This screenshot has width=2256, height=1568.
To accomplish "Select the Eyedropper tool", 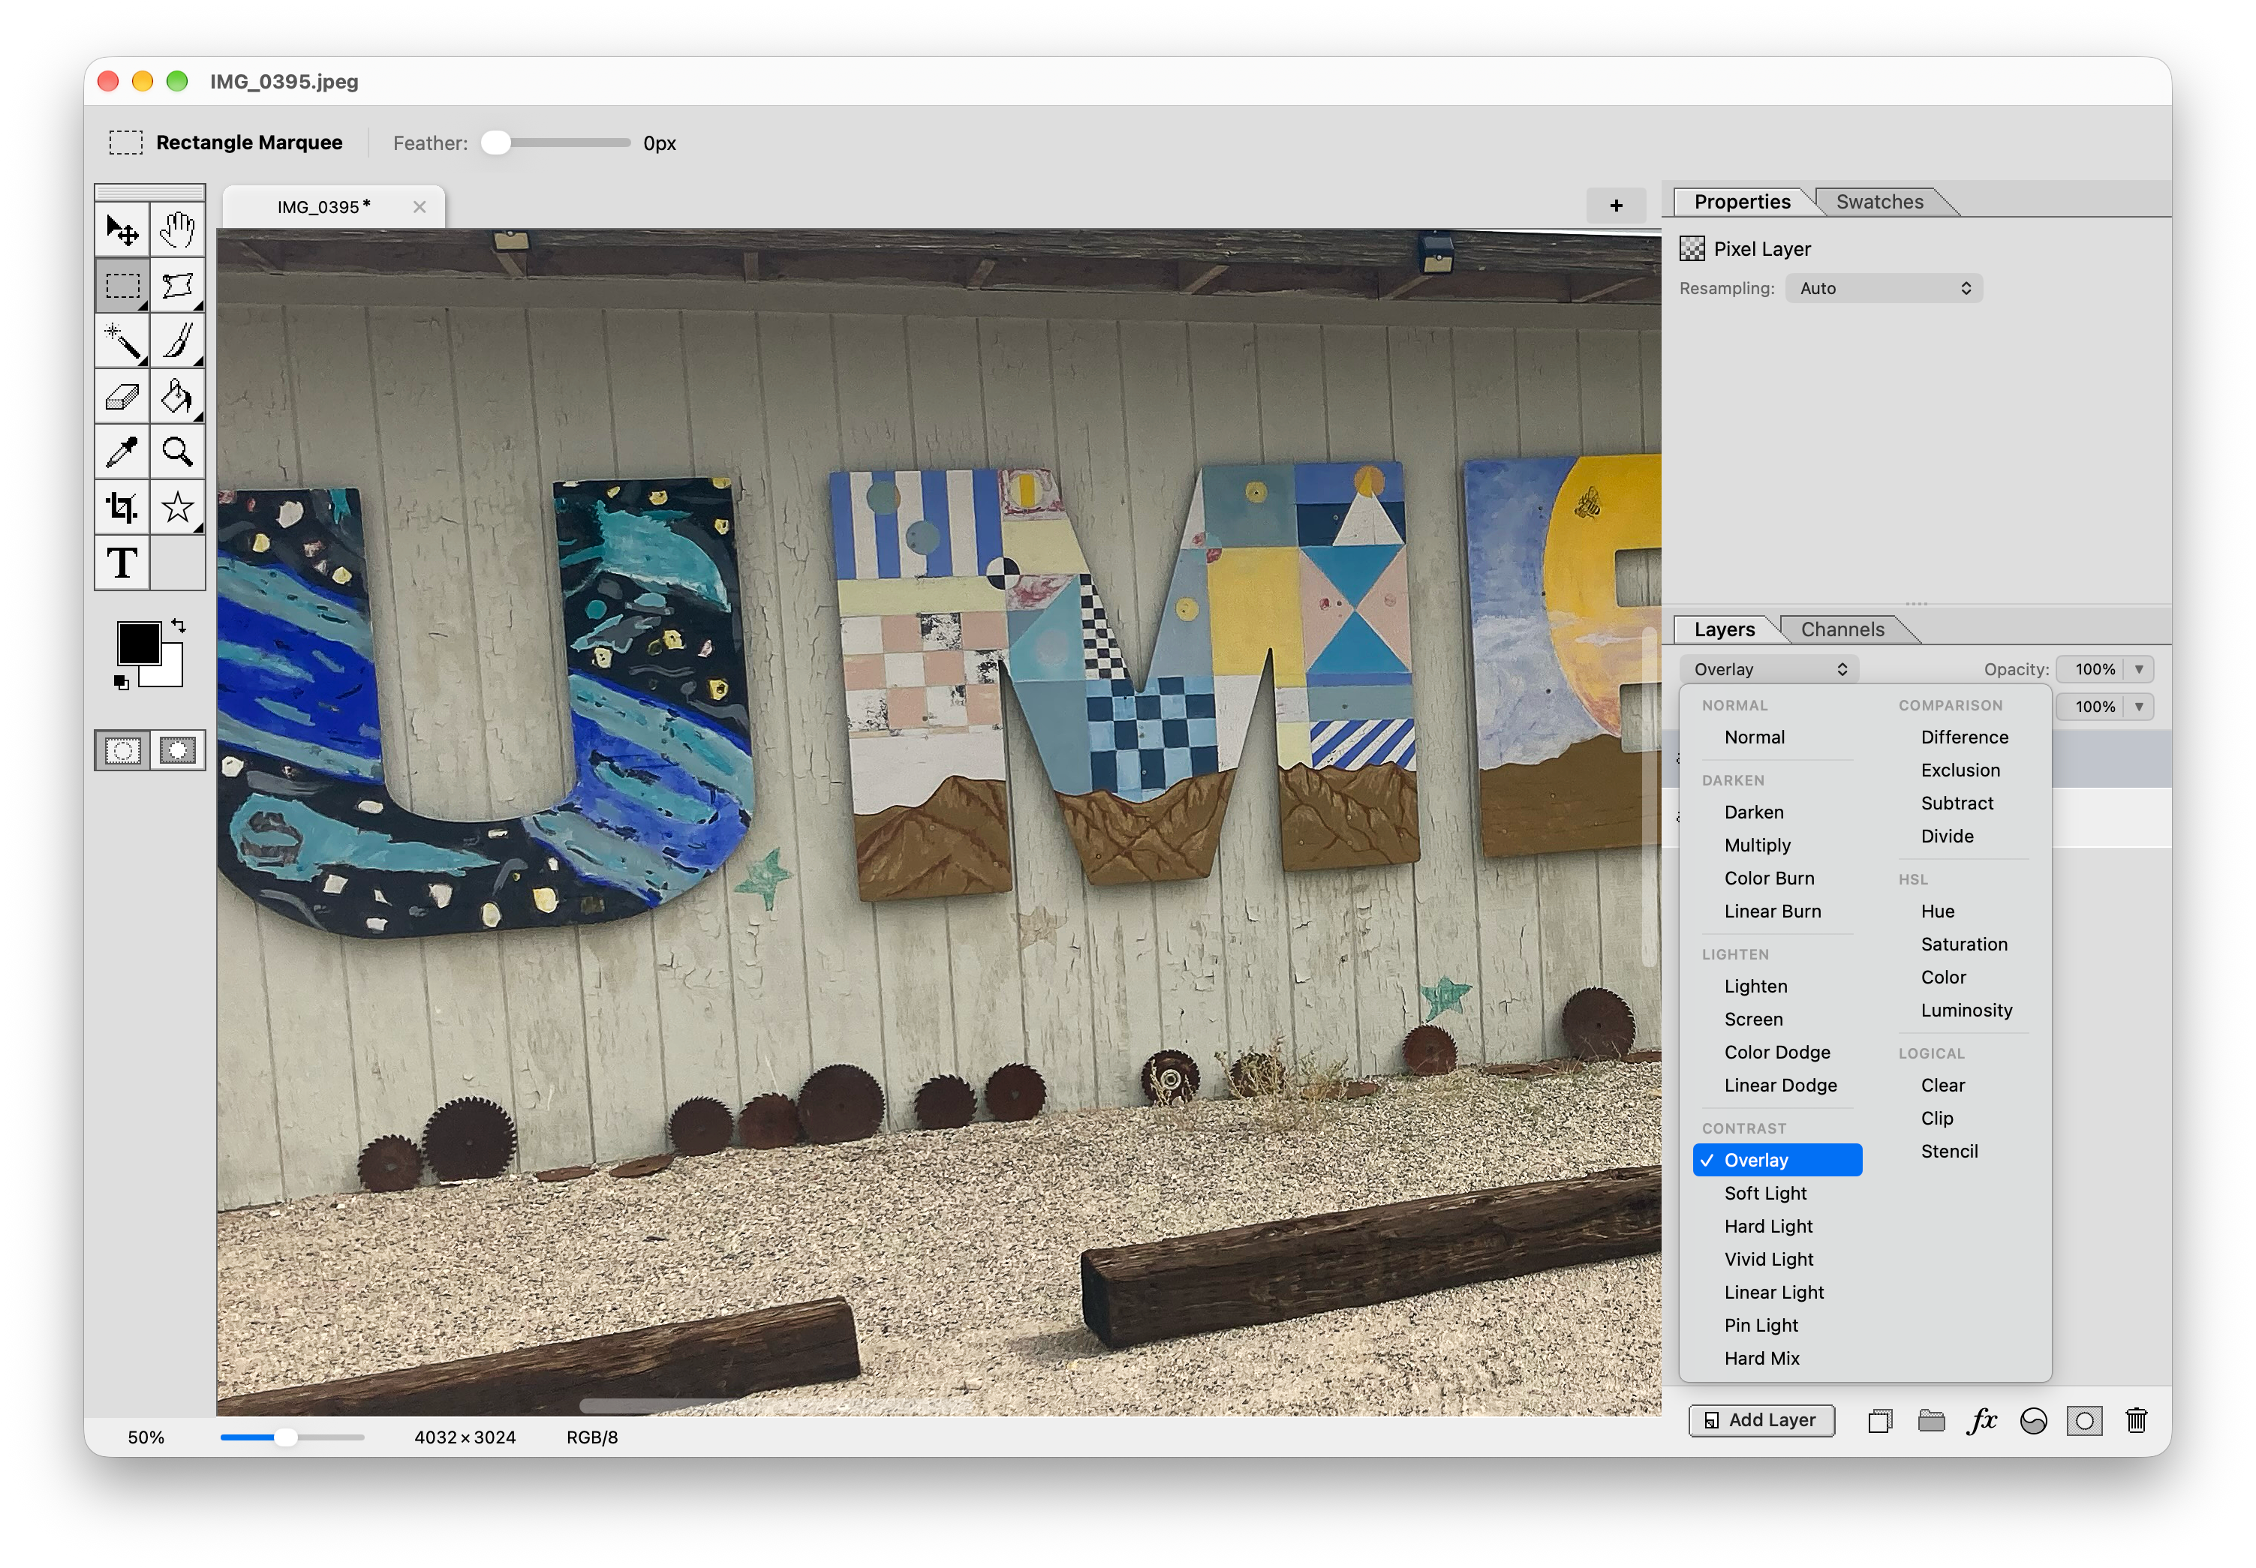I will pyautogui.click(x=122, y=452).
